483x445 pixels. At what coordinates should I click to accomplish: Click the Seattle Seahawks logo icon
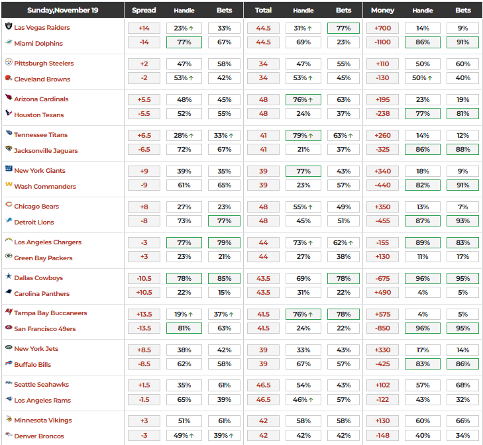coord(9,383)
